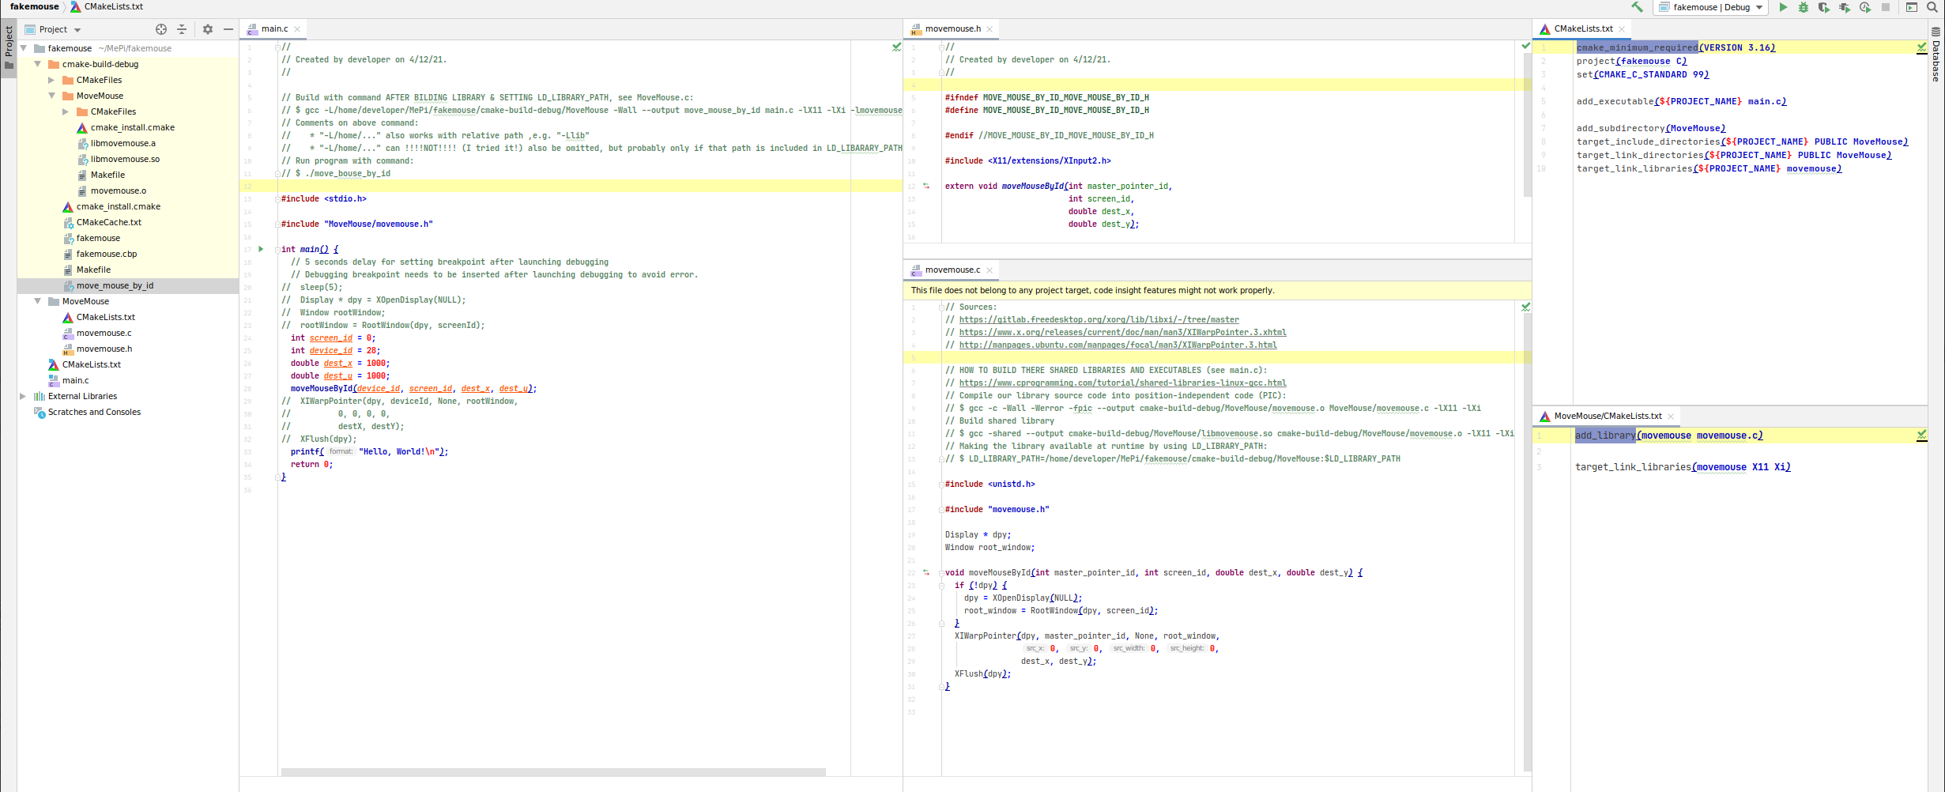
Task: Hide the Project panel with minus icon
Action: (228, 29)
